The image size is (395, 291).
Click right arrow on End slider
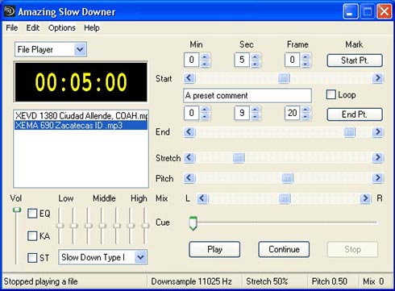pyautogui.click(x=377, y=132)
